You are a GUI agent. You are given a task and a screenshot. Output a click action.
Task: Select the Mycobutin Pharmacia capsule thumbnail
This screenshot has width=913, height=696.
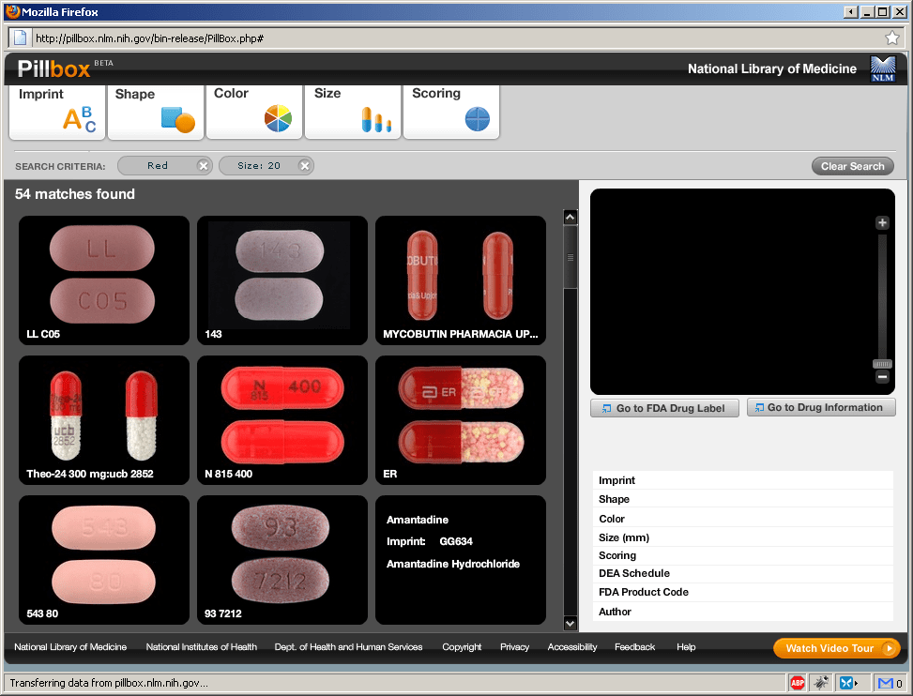tap(461, 280)
